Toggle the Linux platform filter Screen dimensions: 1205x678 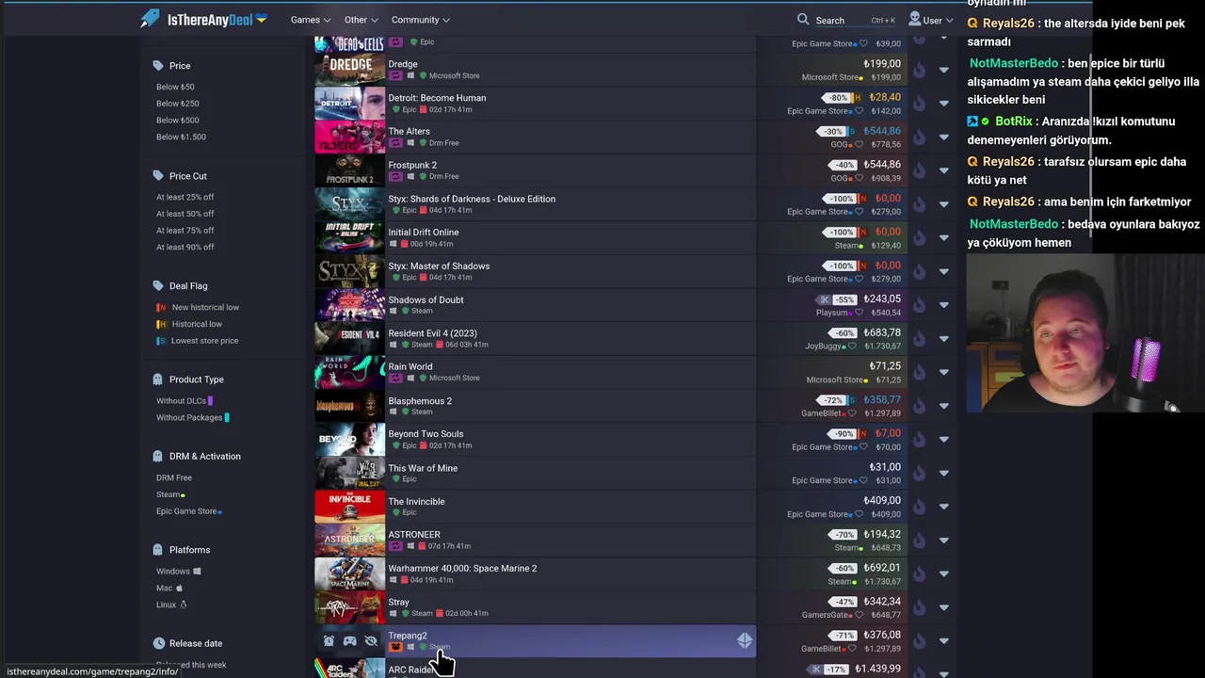coord(171,605)
